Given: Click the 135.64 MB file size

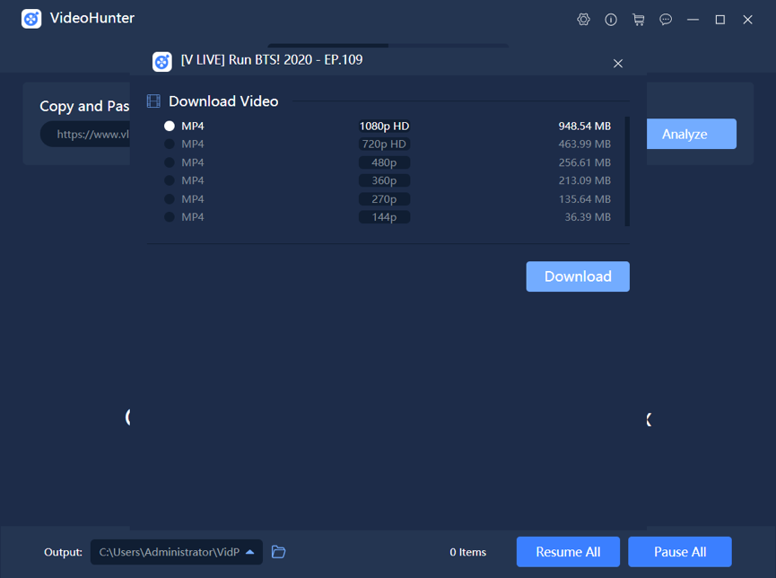Looking at the screenshot, I should pos(585,198).
